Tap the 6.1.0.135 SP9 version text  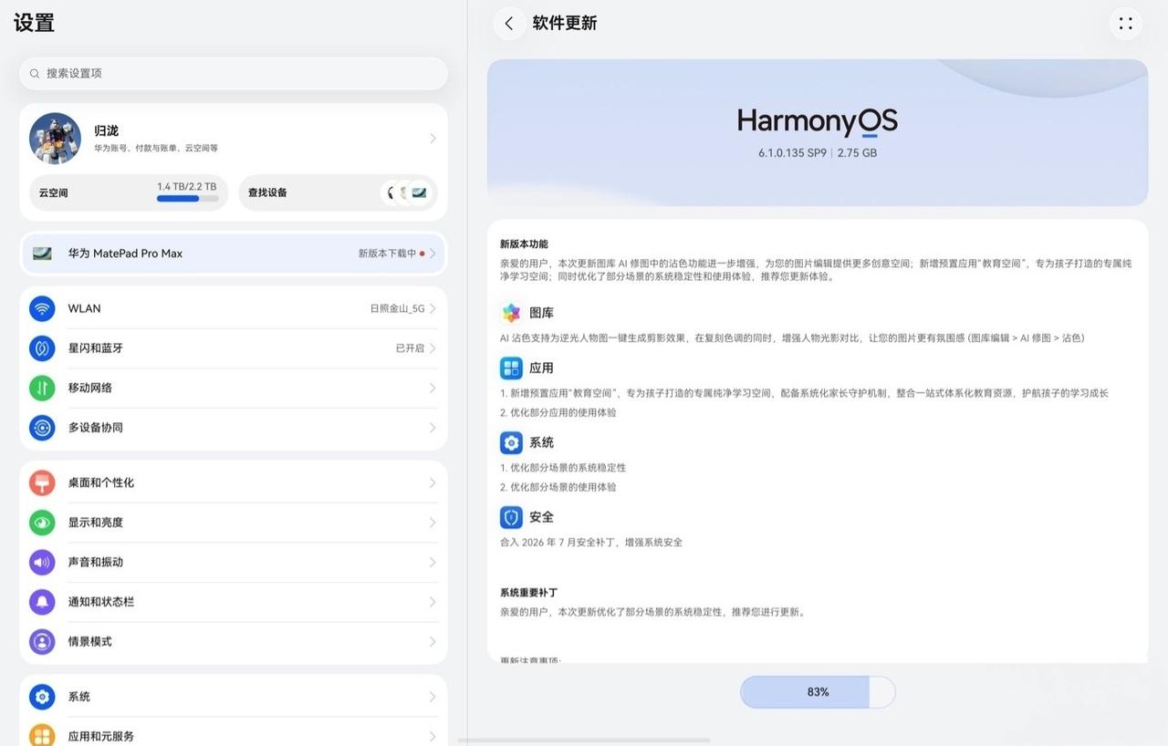tap(792, 153)
